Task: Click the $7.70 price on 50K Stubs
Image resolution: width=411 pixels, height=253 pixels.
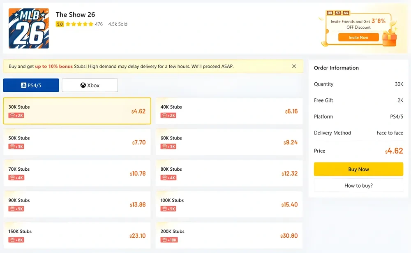Action: coord(139,142)
